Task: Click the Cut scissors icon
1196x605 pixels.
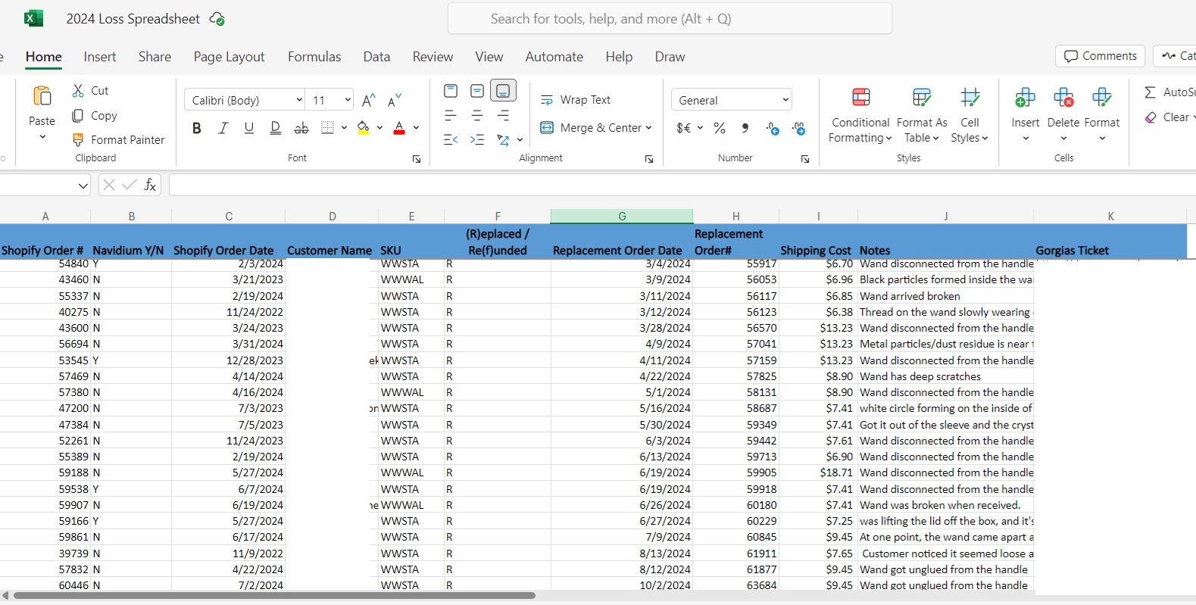Action: (x=78, y=91)
